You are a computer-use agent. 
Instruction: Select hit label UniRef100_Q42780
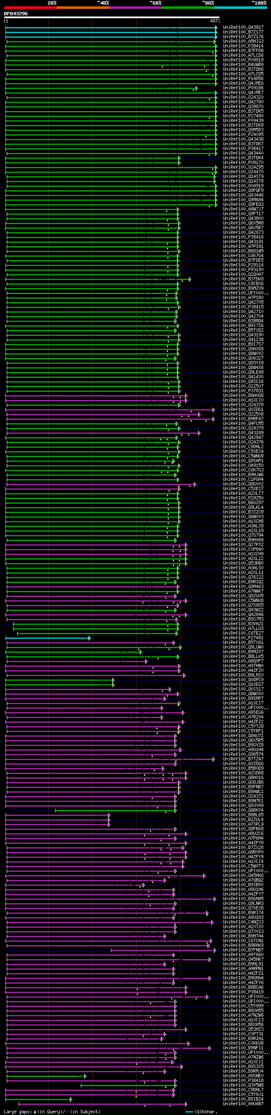pyautogui.click(x=243, y=102)
